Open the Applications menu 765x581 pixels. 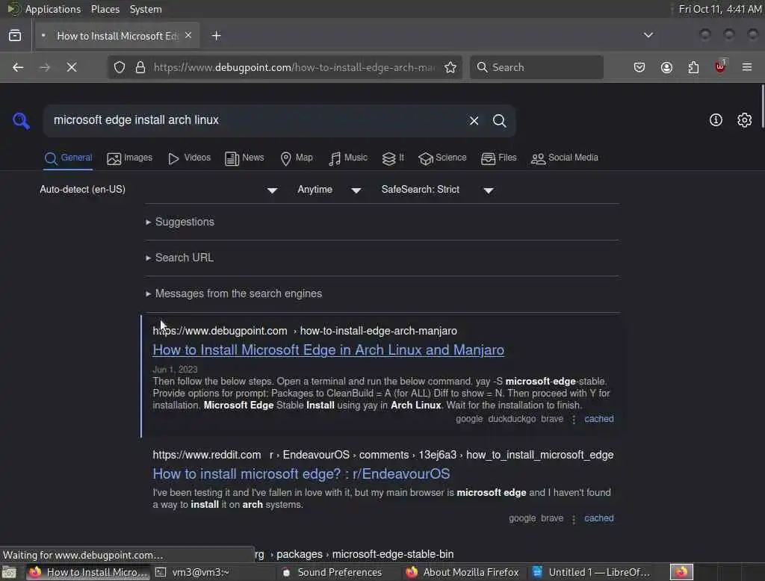coord(53,9)
